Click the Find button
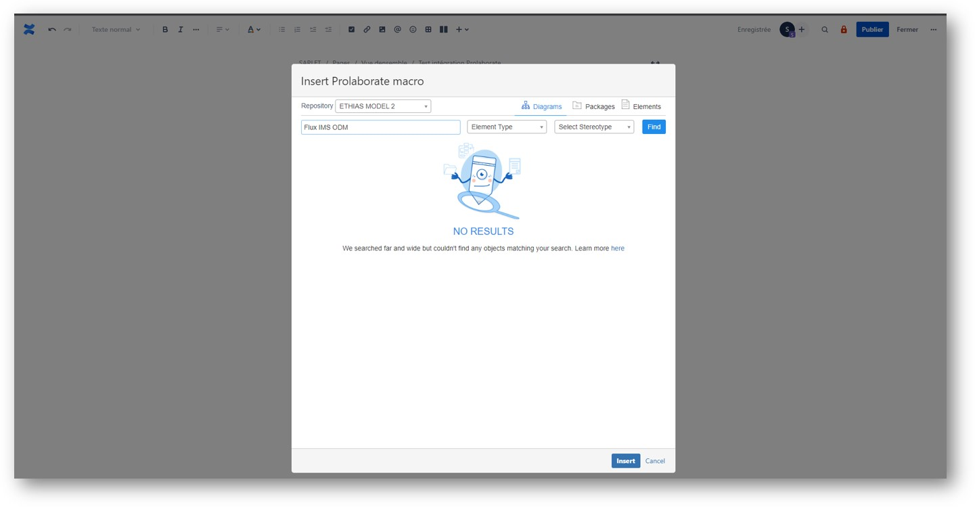 tap(654, 127)
